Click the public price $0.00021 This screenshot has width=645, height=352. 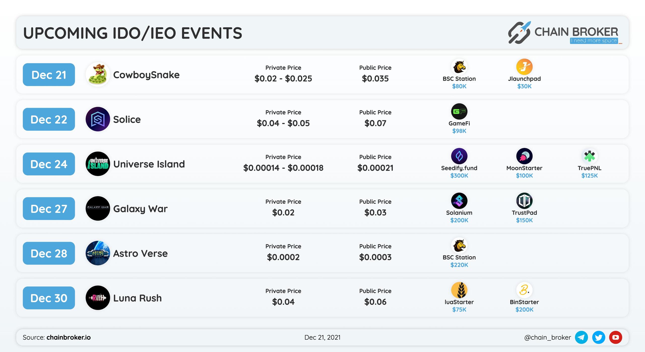pos(375,168)
